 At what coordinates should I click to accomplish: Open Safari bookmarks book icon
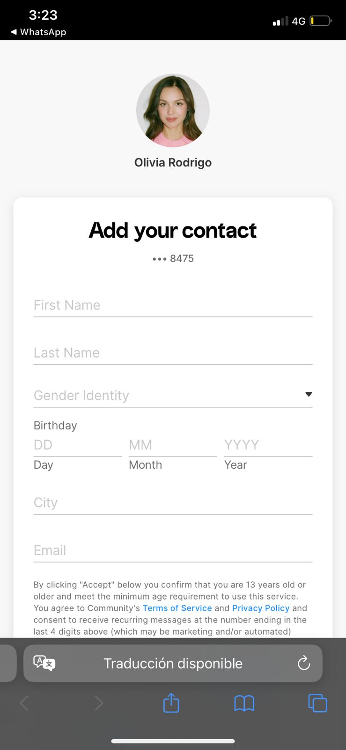244,703
